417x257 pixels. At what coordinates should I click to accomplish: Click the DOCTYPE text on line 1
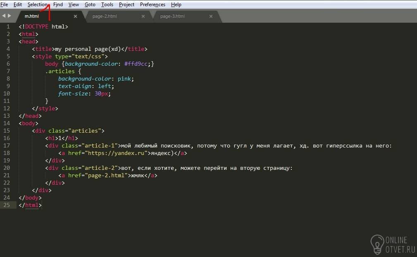click(37, 26)
